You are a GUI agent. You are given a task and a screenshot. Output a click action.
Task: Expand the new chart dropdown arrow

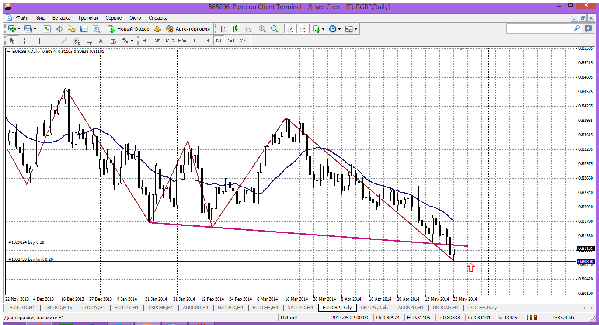click(x=18, y=29)
